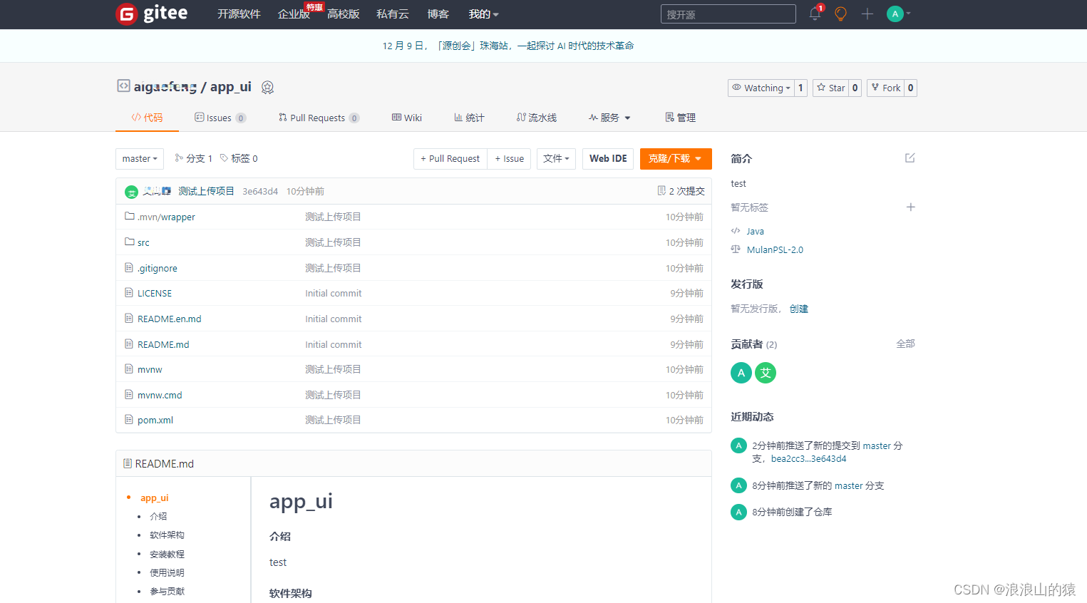Click the Initial commit message for LICENSE

pyautogui.click(x=334, y=293)
